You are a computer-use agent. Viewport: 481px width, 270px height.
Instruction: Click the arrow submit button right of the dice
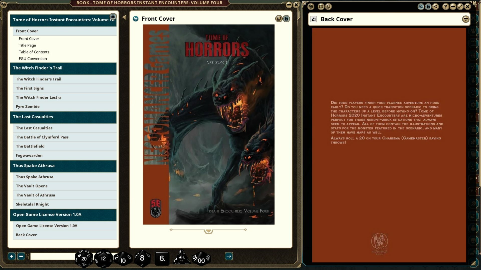click(x=229, y=256)
